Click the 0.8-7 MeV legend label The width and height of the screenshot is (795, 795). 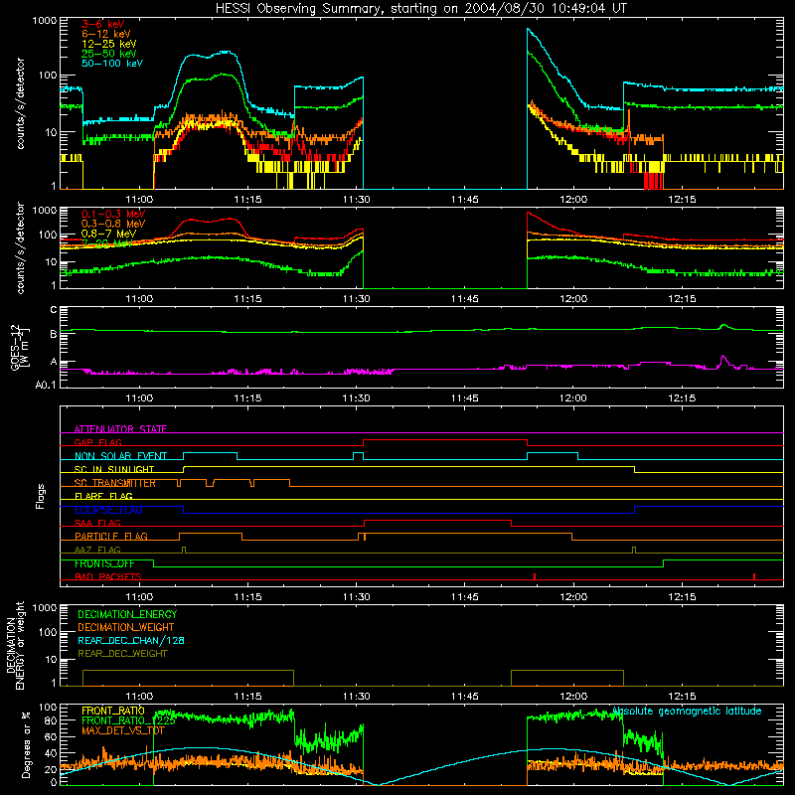point(109,234)
